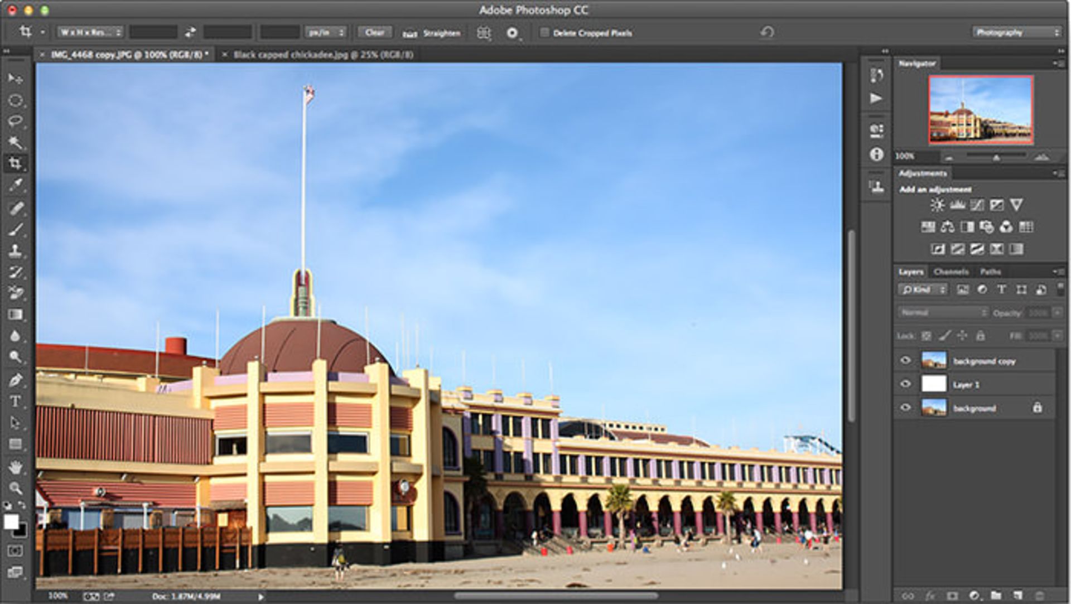Click the Navigator preview thumbnail

(x=980, y=110)
